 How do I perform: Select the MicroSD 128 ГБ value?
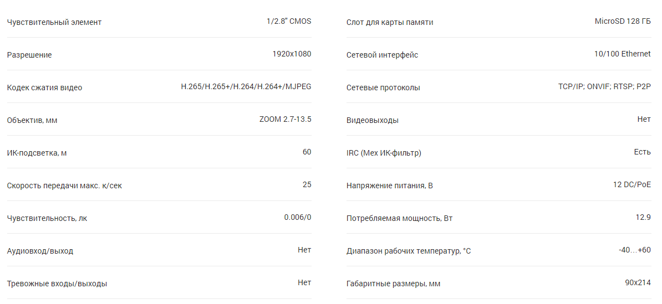coord(623,22)
